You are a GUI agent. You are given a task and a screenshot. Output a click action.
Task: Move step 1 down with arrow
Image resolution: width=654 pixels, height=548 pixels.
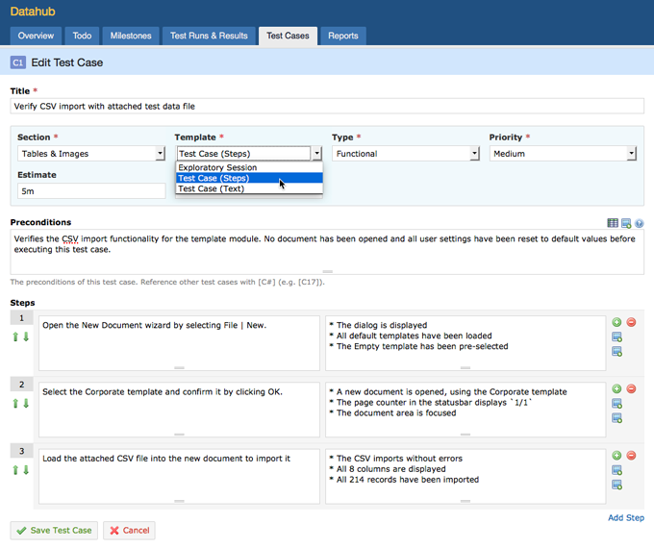coord(26,337)
